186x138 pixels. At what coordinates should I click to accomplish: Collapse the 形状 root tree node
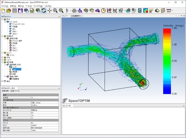click(1, 19)
